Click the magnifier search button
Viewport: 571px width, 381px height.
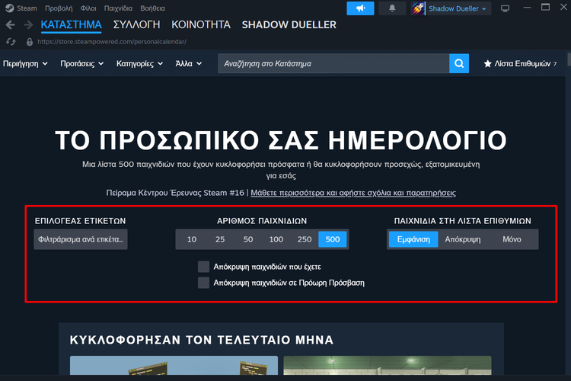tap(458, 63)
